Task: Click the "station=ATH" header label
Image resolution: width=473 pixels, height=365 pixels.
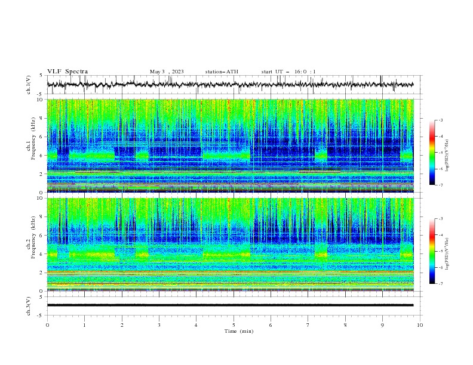Action: (222, 72)
